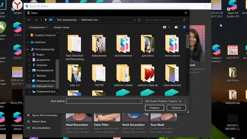This screenshot has width=247, height=139.
Task: Select Рабочий стол in navigation tree
Action: point(42,86)
